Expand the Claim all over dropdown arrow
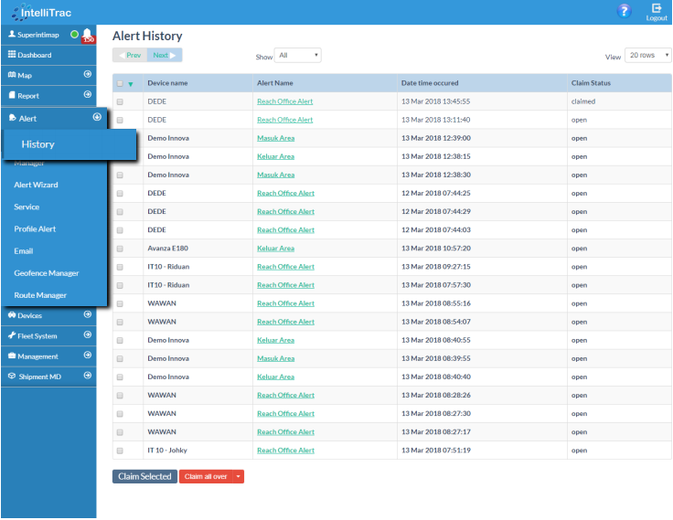Image resolution: width=673 pixels, height=520 pixels. [239, 477]
